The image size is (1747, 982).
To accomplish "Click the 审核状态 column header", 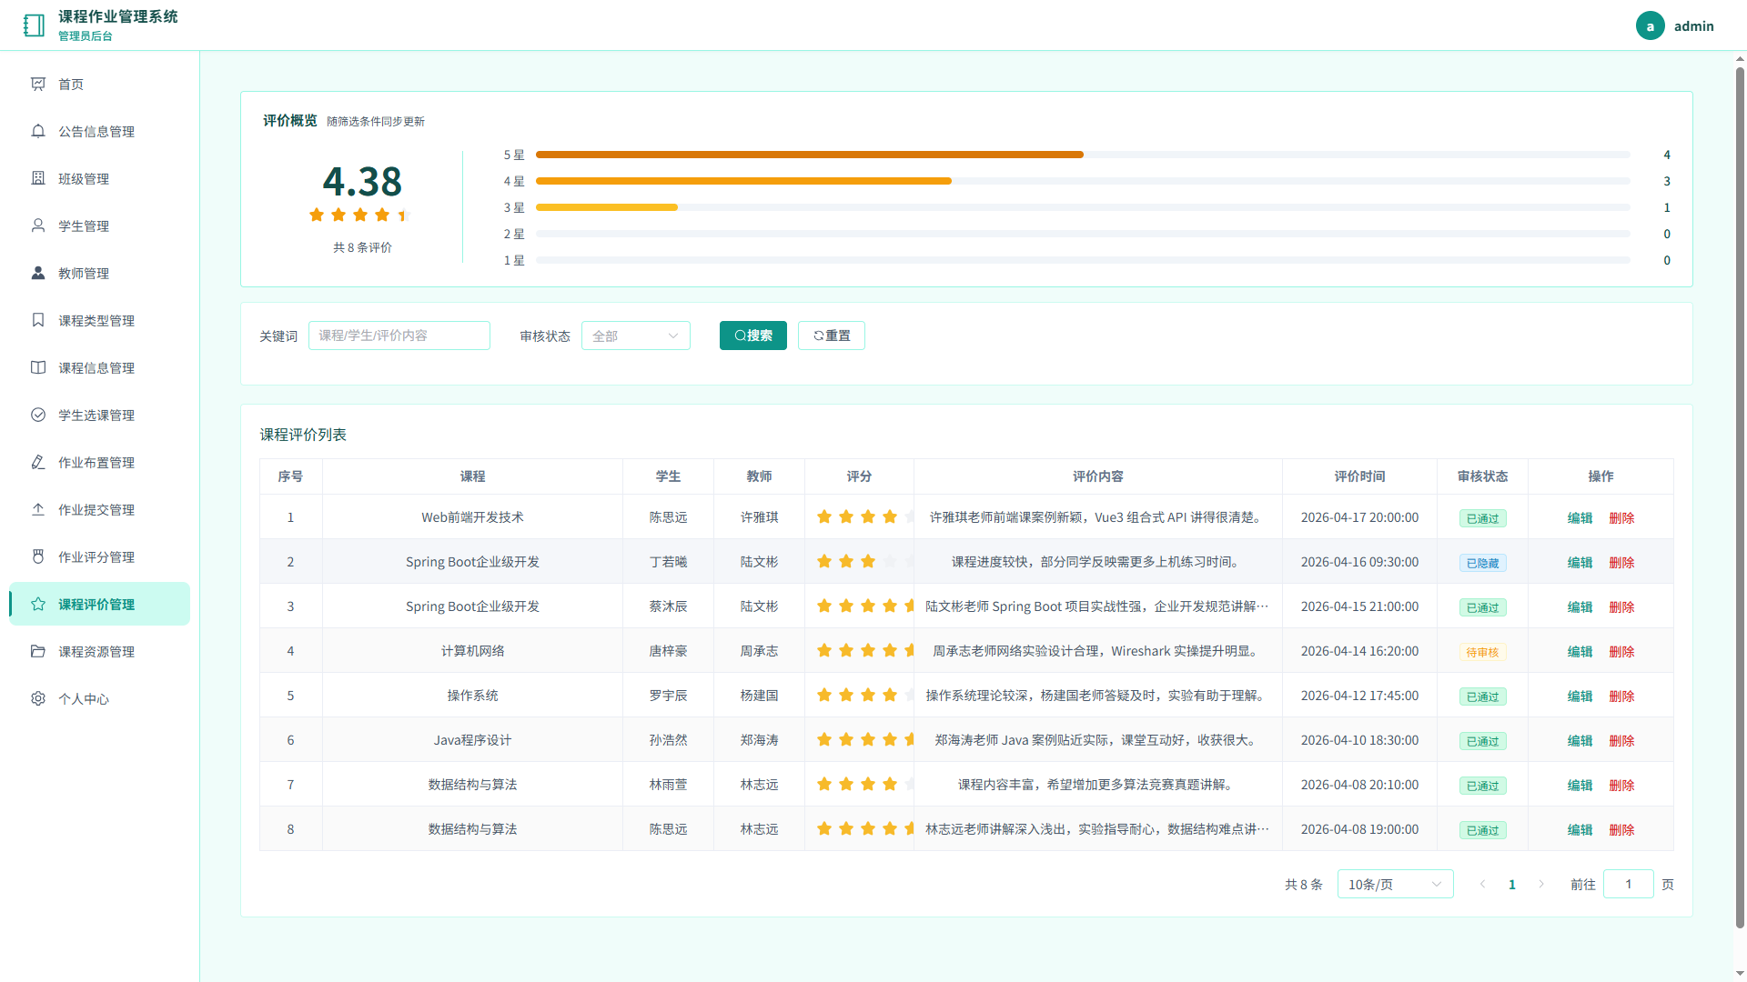I will point(1482,476).
